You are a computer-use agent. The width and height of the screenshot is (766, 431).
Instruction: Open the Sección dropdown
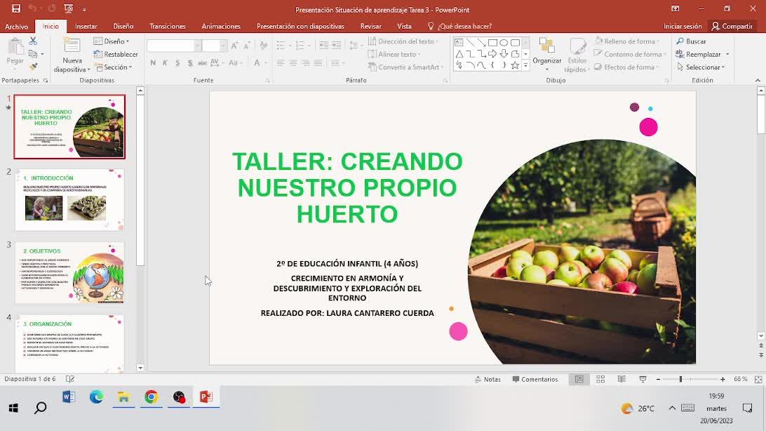point(117,67)
